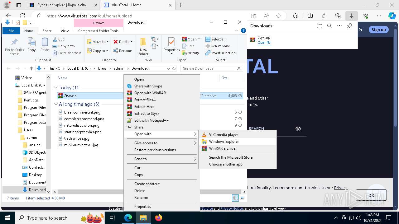Click Open file link for Styx.zip
This screenshot has width=399, height=224.
pos(264,43)
